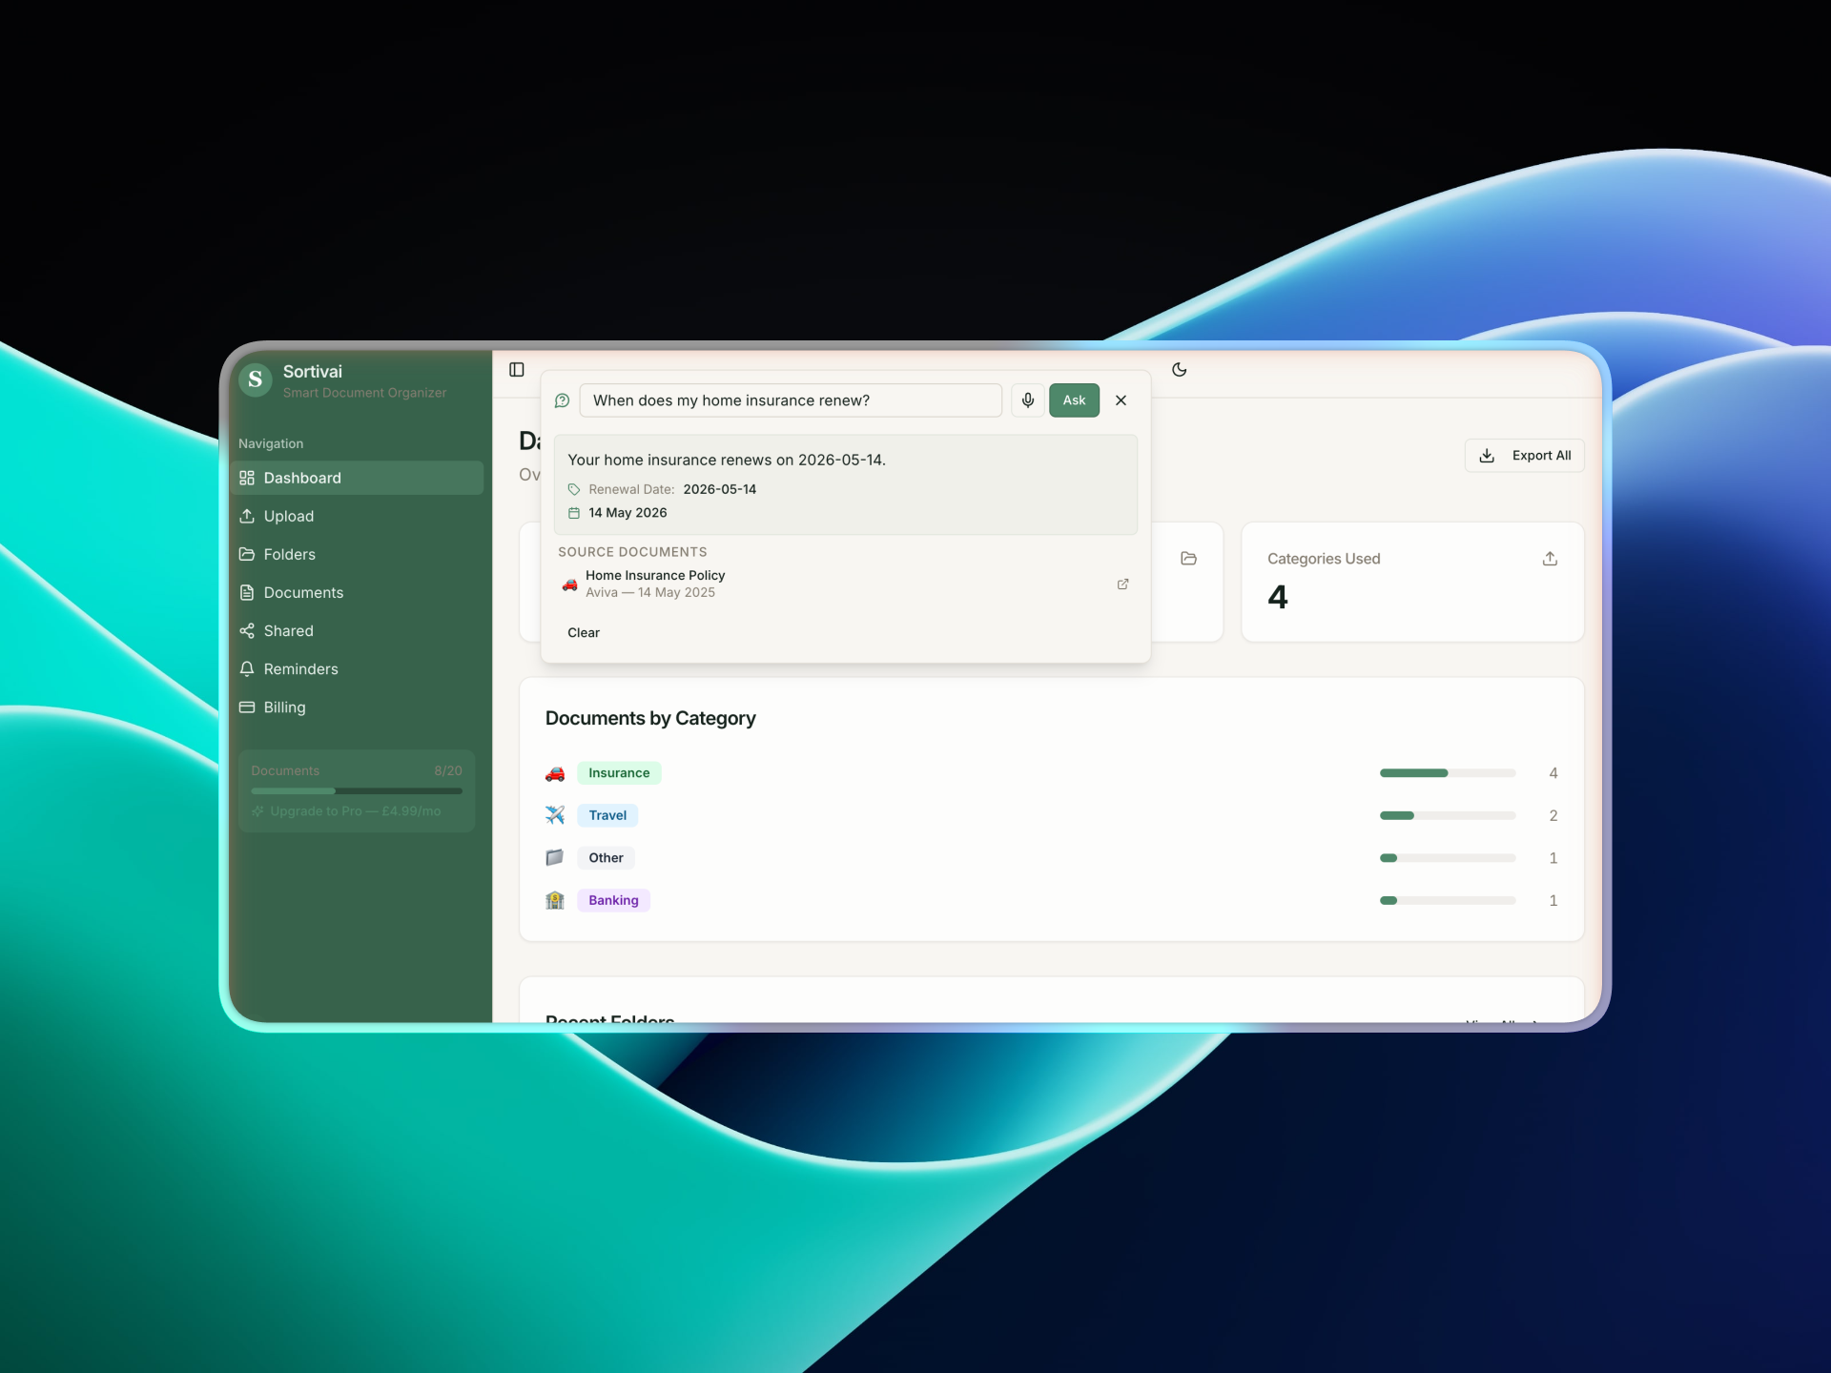This screenshot has height=1373, width=1831.
Task: Click the Other category progress bar
Action: [x=1448, y=858]
